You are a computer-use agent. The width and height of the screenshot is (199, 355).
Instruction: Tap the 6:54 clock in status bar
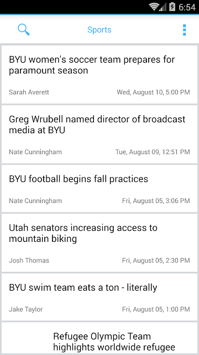[x=187, y=7]
